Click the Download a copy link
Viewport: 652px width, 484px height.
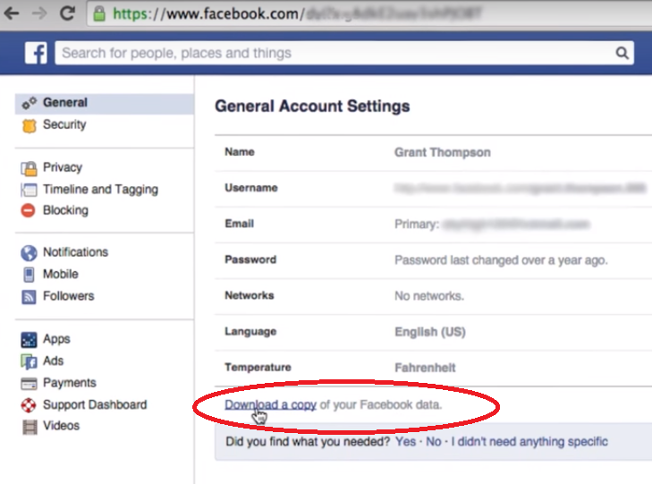(271, 404)
